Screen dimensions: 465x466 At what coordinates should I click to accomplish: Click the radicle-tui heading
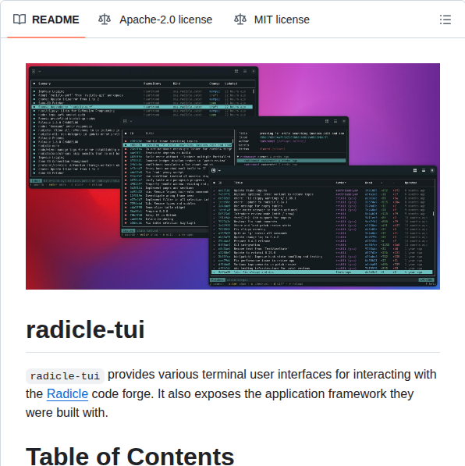pos(85,329)
